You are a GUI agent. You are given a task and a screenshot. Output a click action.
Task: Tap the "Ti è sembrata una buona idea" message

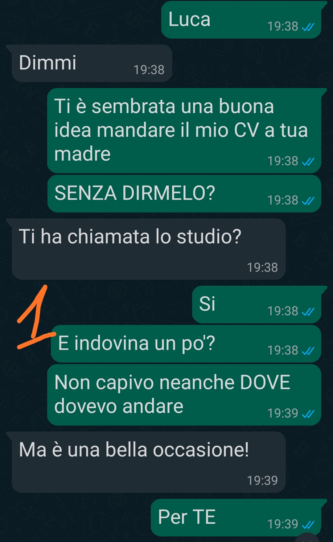tap(184, 130)
